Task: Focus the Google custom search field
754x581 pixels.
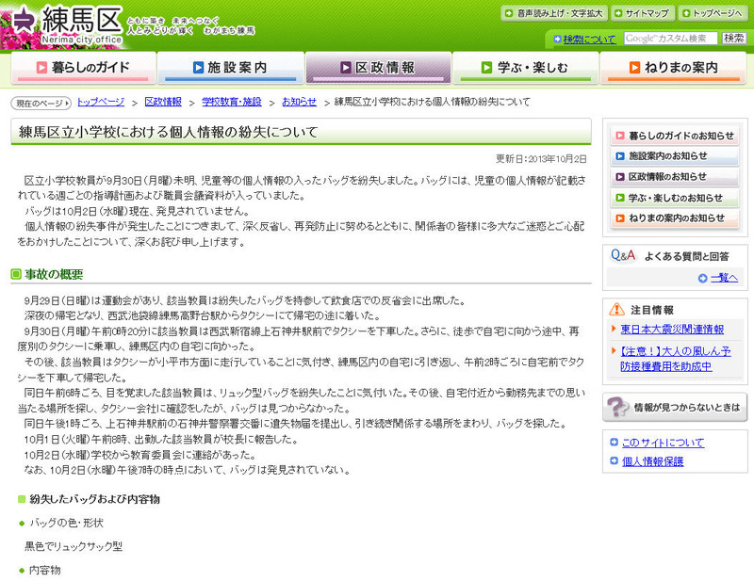Action: click(x=670, y=39)
